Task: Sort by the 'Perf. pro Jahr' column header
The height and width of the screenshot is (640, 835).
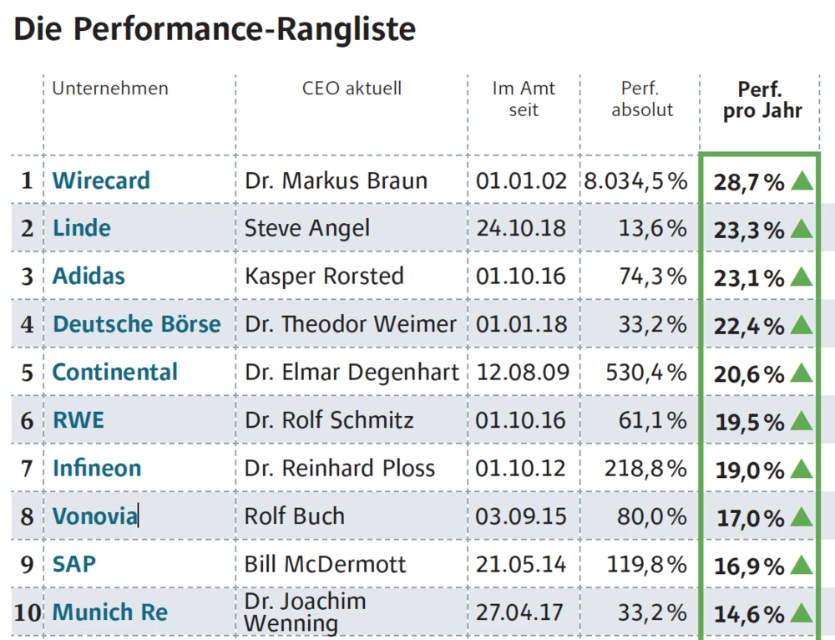Action: click(x=762, y=100)
